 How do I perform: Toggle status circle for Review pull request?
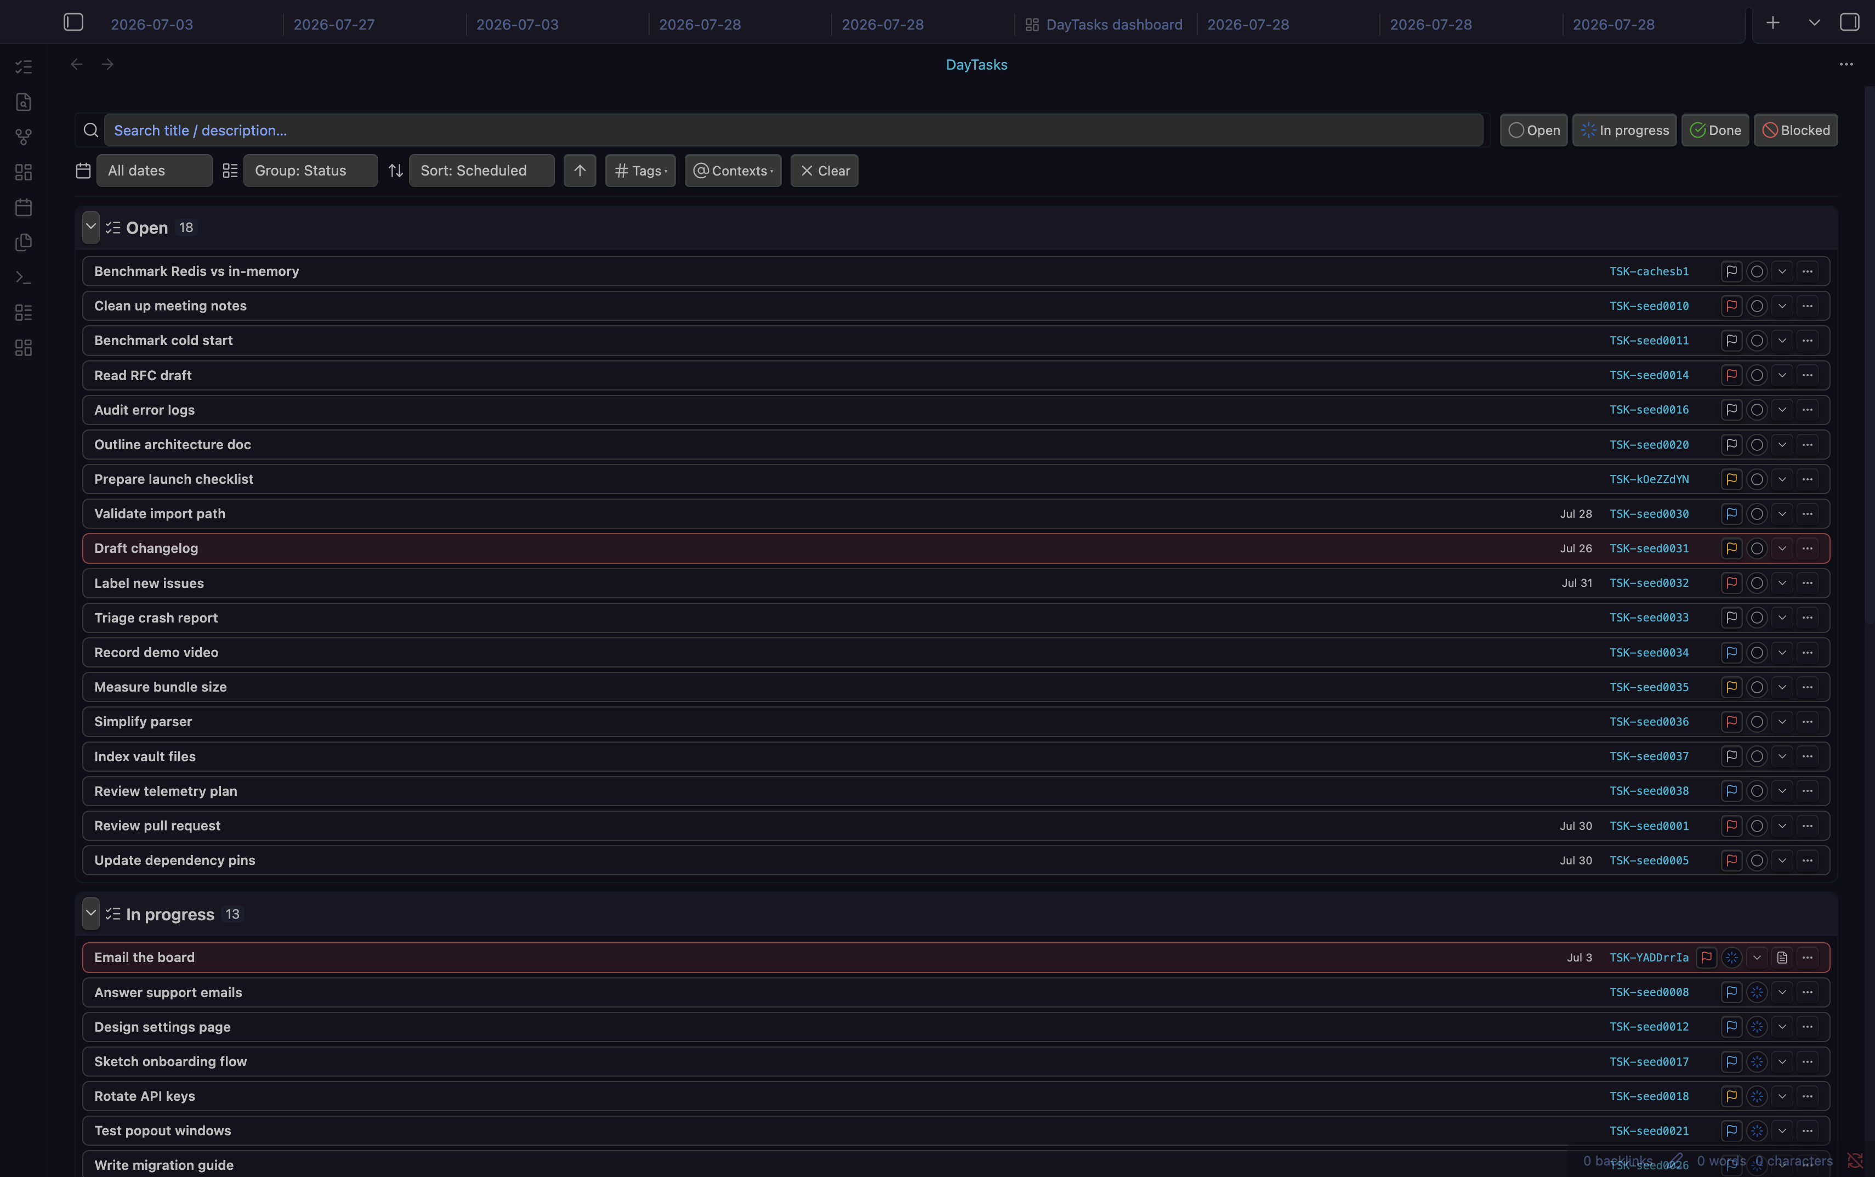pyautogui.click(x=1756, y=826)
